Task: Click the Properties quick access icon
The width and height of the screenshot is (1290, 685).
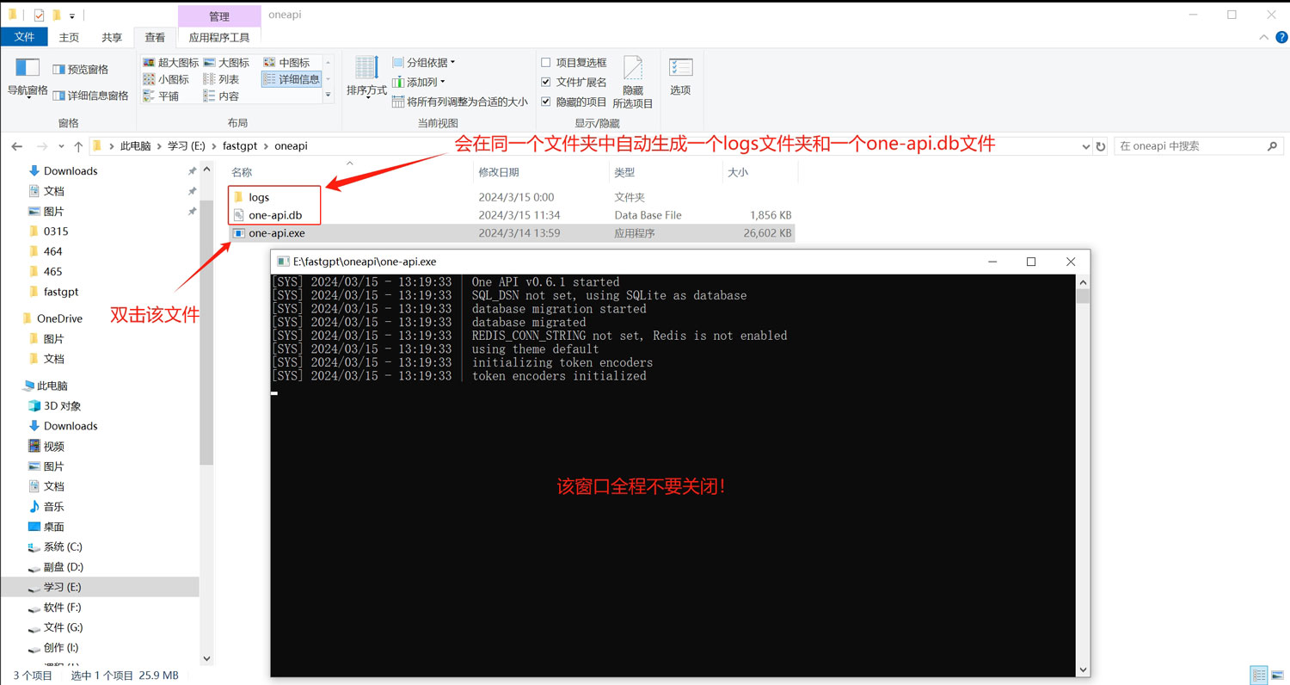Action: (39, 15)
